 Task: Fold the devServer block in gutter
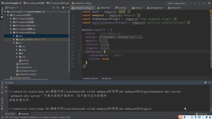[x=81, y=52]
